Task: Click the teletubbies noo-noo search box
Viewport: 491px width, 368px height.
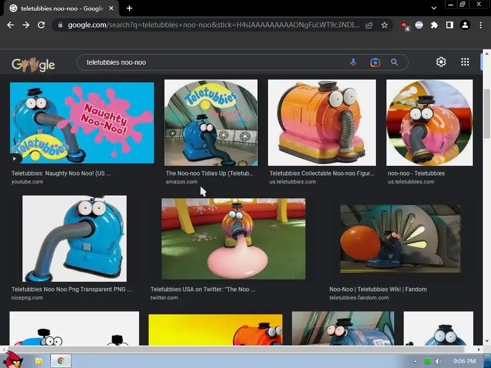Action: pos(213,62)
